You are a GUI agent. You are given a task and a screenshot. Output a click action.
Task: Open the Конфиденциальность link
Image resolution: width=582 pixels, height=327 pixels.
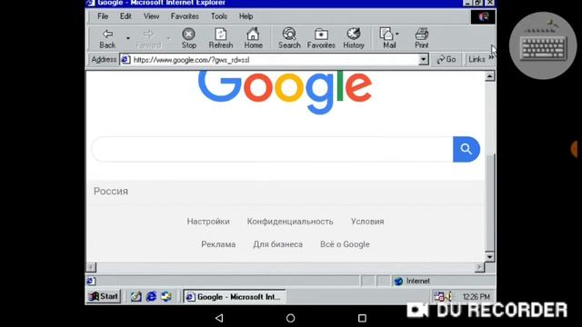pos(290,222)
